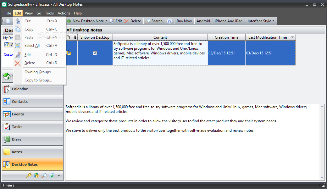327x189 pixels.
Task: Open the Last Modification Time sort arrow
Action: (292, 37)
